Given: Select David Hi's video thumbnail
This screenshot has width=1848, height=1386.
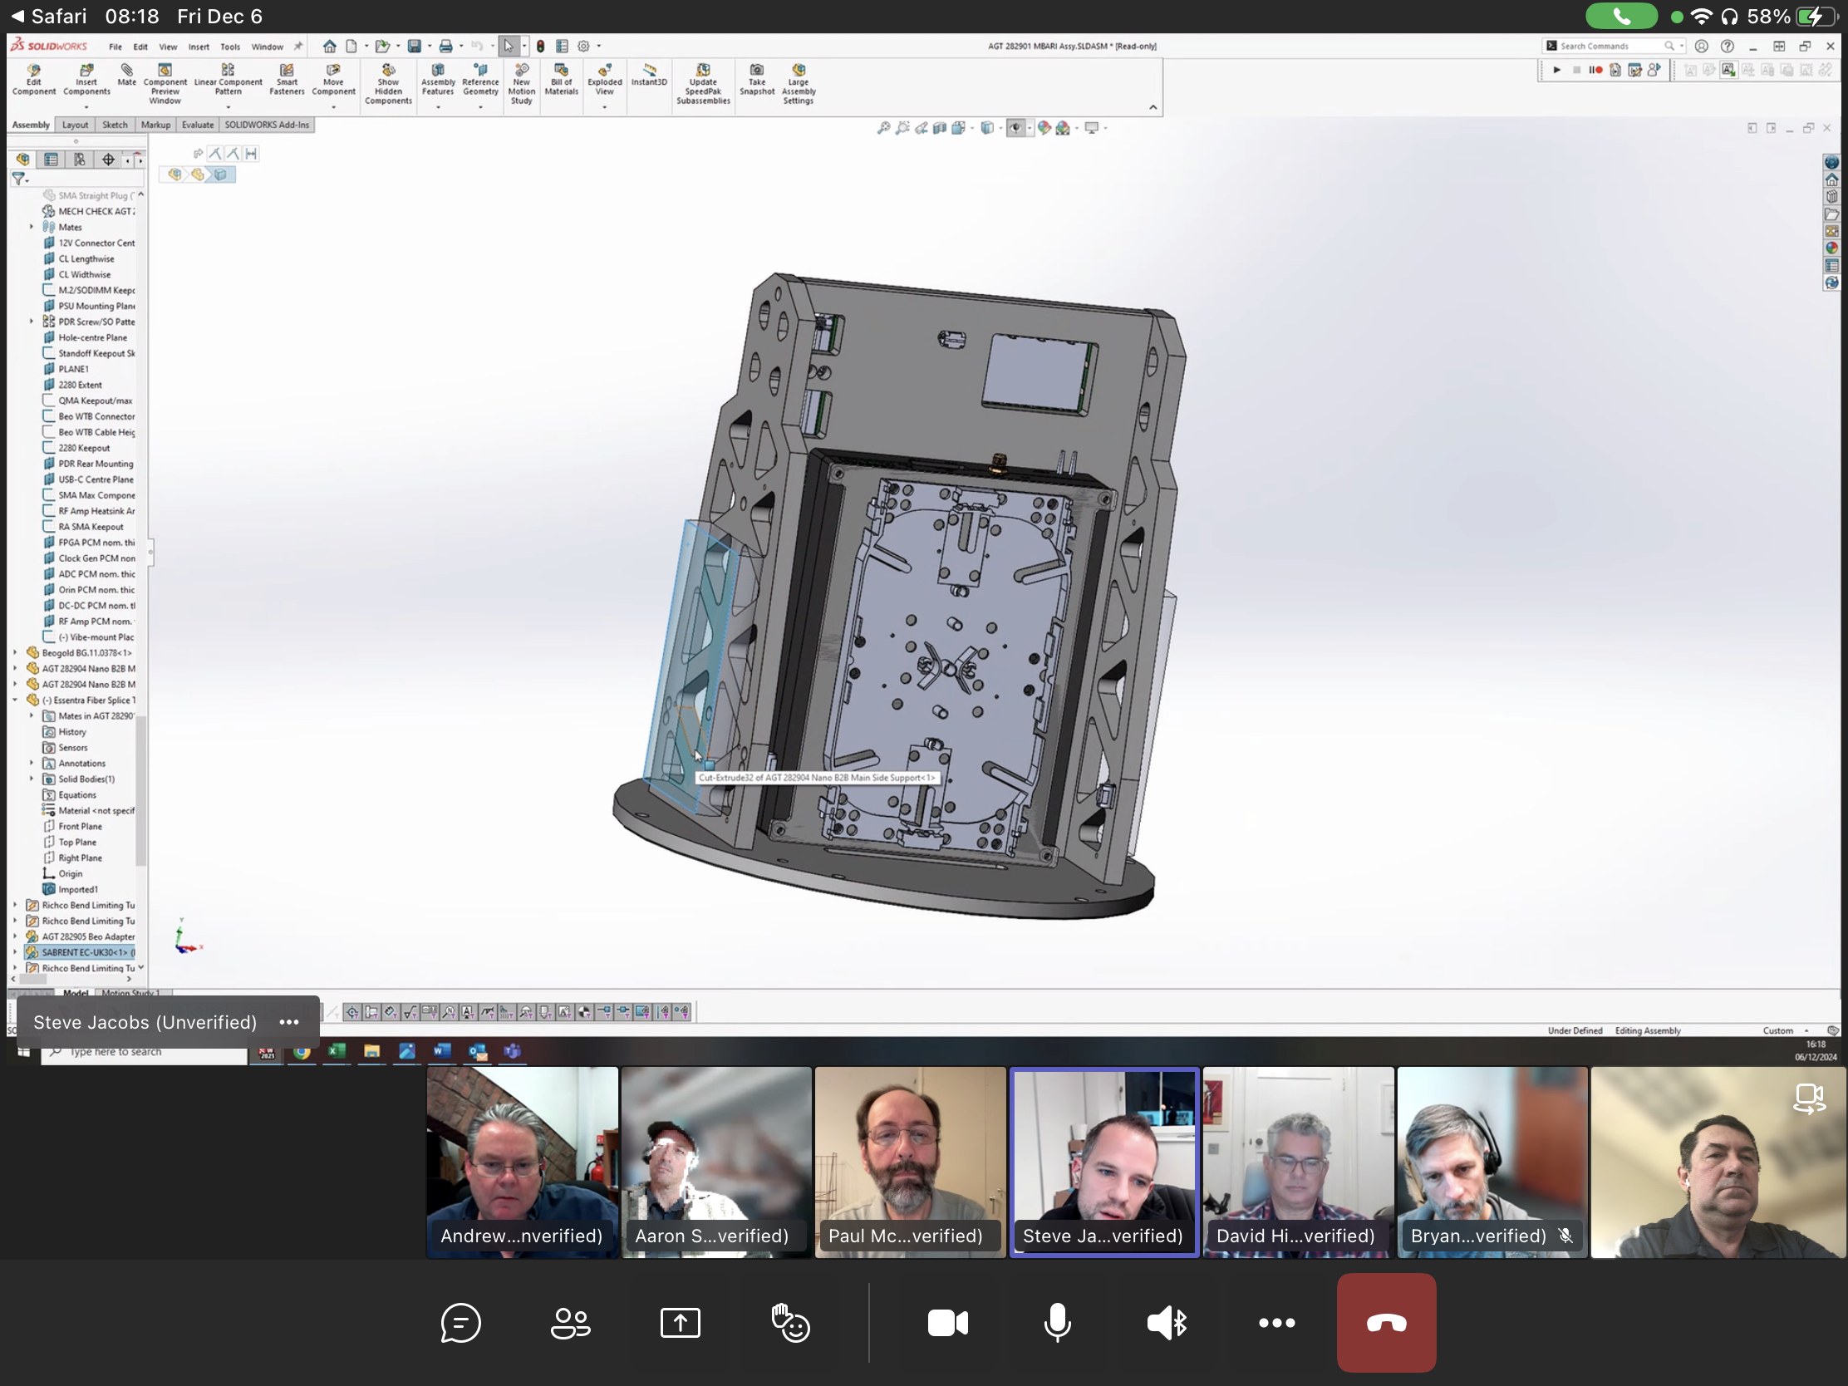Looking at the screenshot, I should point(1297,1162).
